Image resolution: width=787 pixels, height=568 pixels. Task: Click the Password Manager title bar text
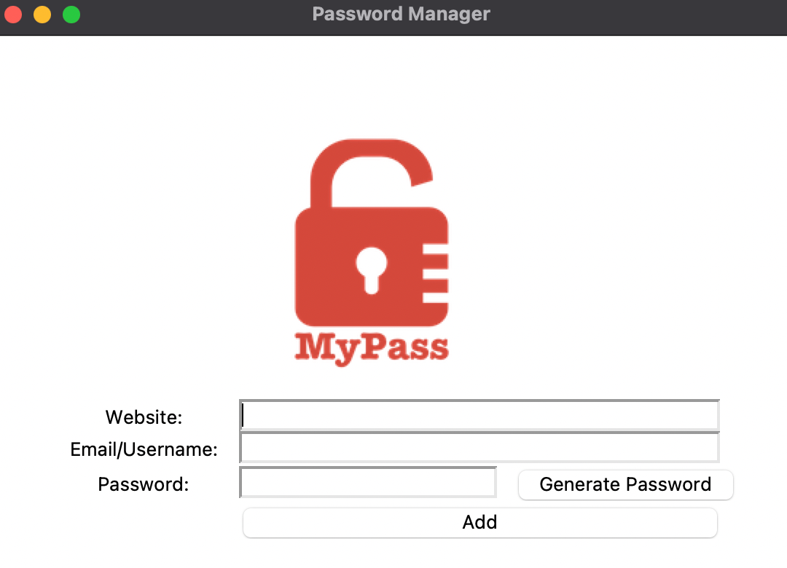click(401, 13)
